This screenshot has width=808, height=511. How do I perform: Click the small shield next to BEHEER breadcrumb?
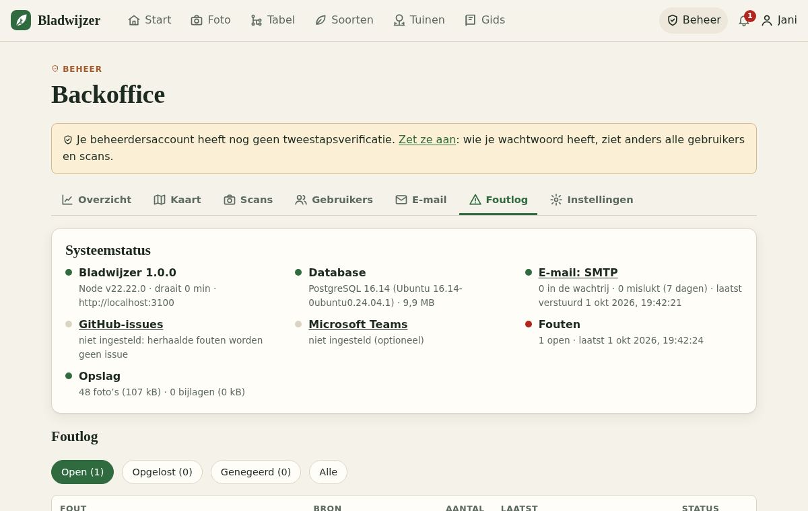click(55, 69)
